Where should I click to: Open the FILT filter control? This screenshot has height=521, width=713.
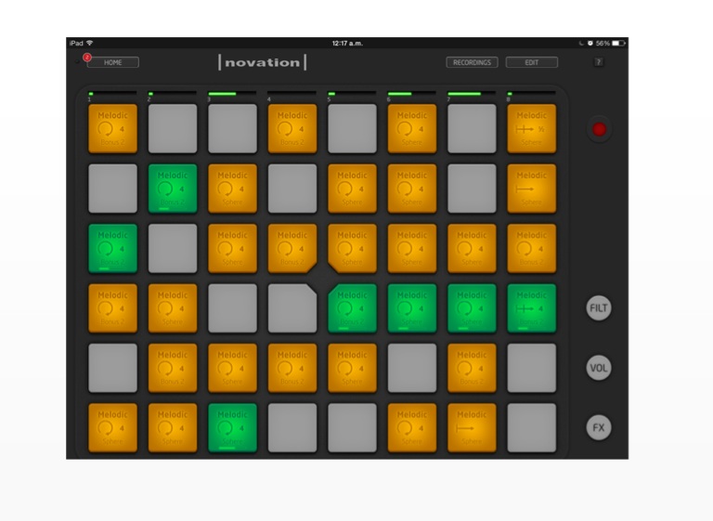coord(599,308)
